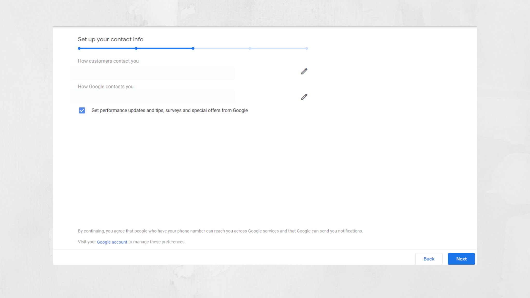Click the fourth progress step dot
This screenshot has width=530, height=298.
point(250,48)
